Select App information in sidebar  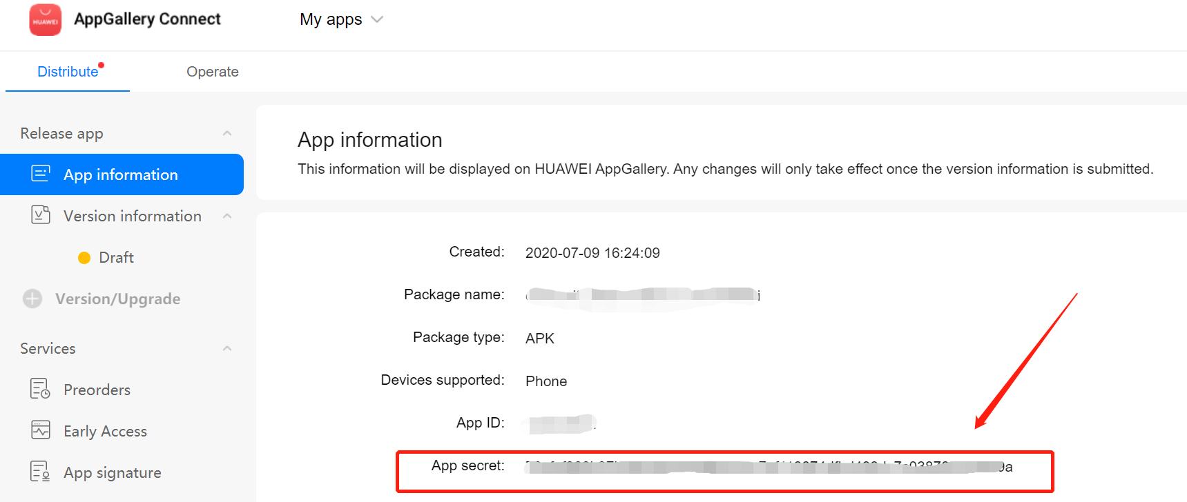click(122, 174)
